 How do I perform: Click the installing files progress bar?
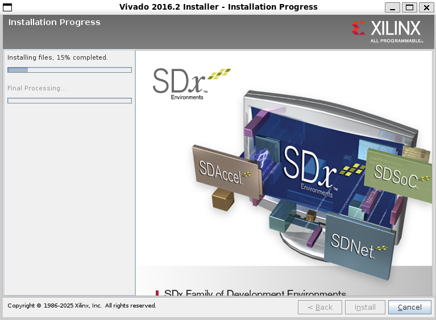(x=69, y=70)
